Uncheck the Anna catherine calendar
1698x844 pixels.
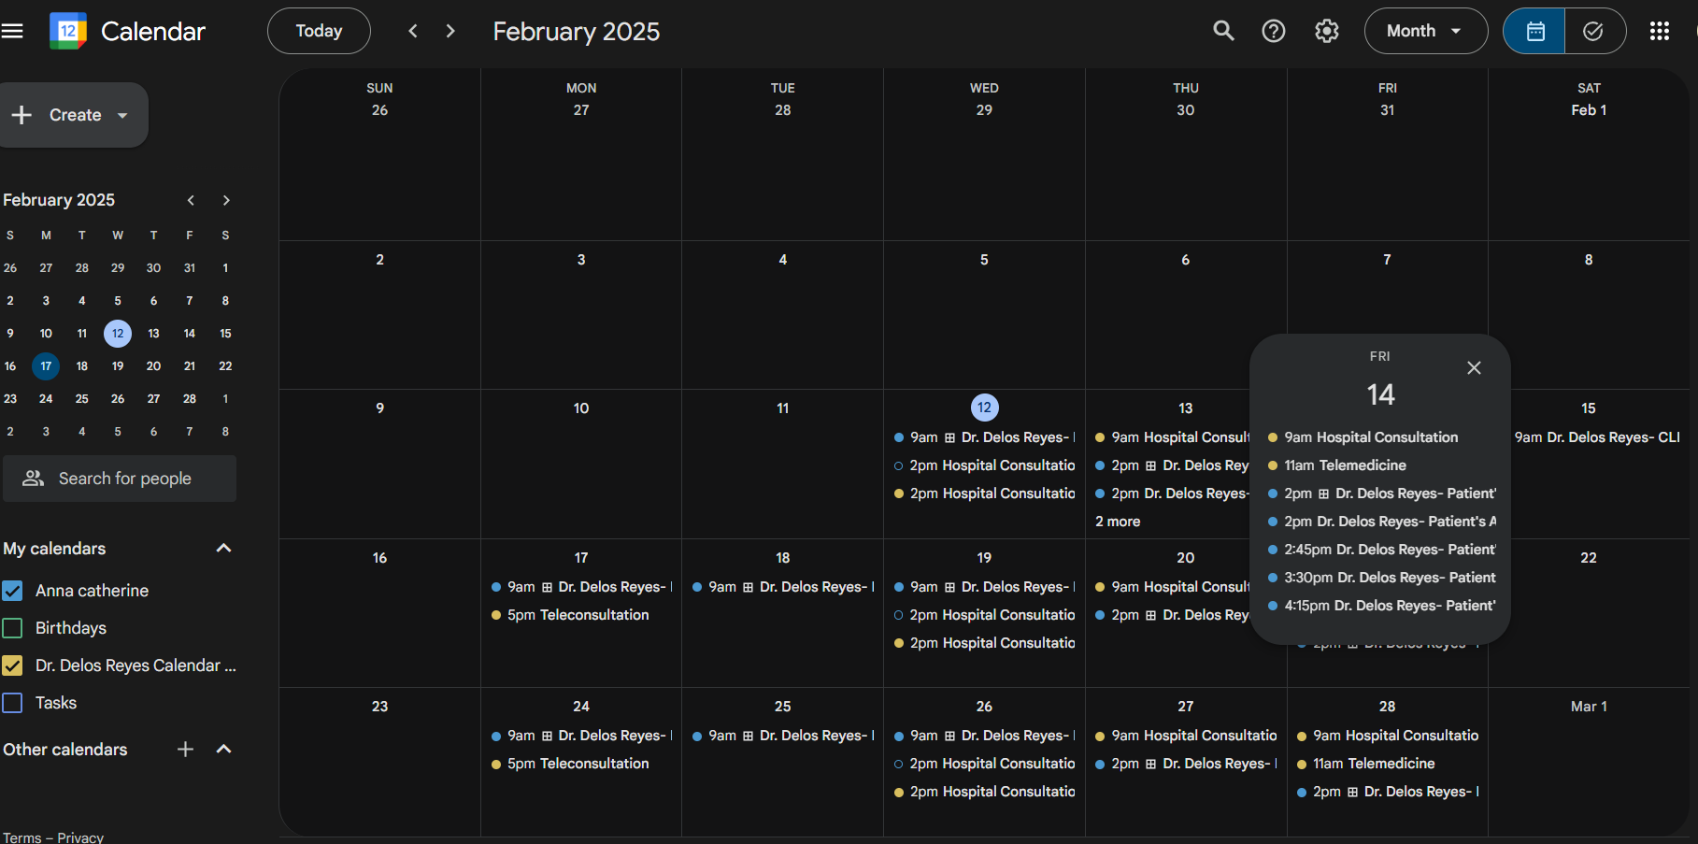coord(12,591)
